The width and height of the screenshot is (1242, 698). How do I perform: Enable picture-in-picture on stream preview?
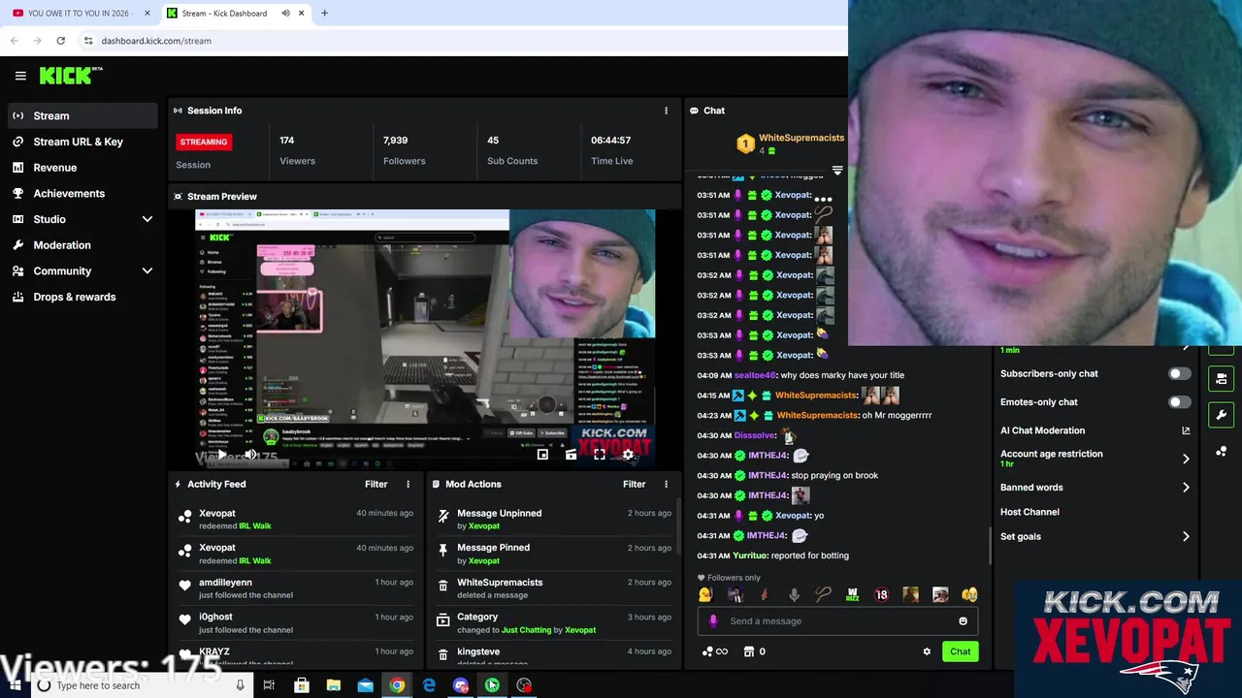[x=542, y=454]
